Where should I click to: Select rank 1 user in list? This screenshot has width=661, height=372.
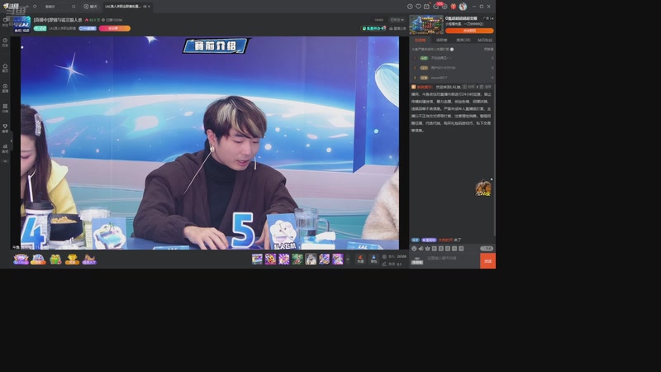pyautogui.click(x=452, y=58)
